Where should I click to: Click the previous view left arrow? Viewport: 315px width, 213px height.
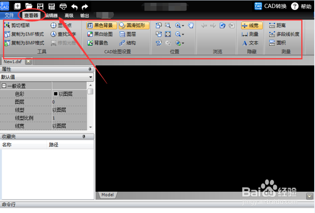tap(204, 26)
